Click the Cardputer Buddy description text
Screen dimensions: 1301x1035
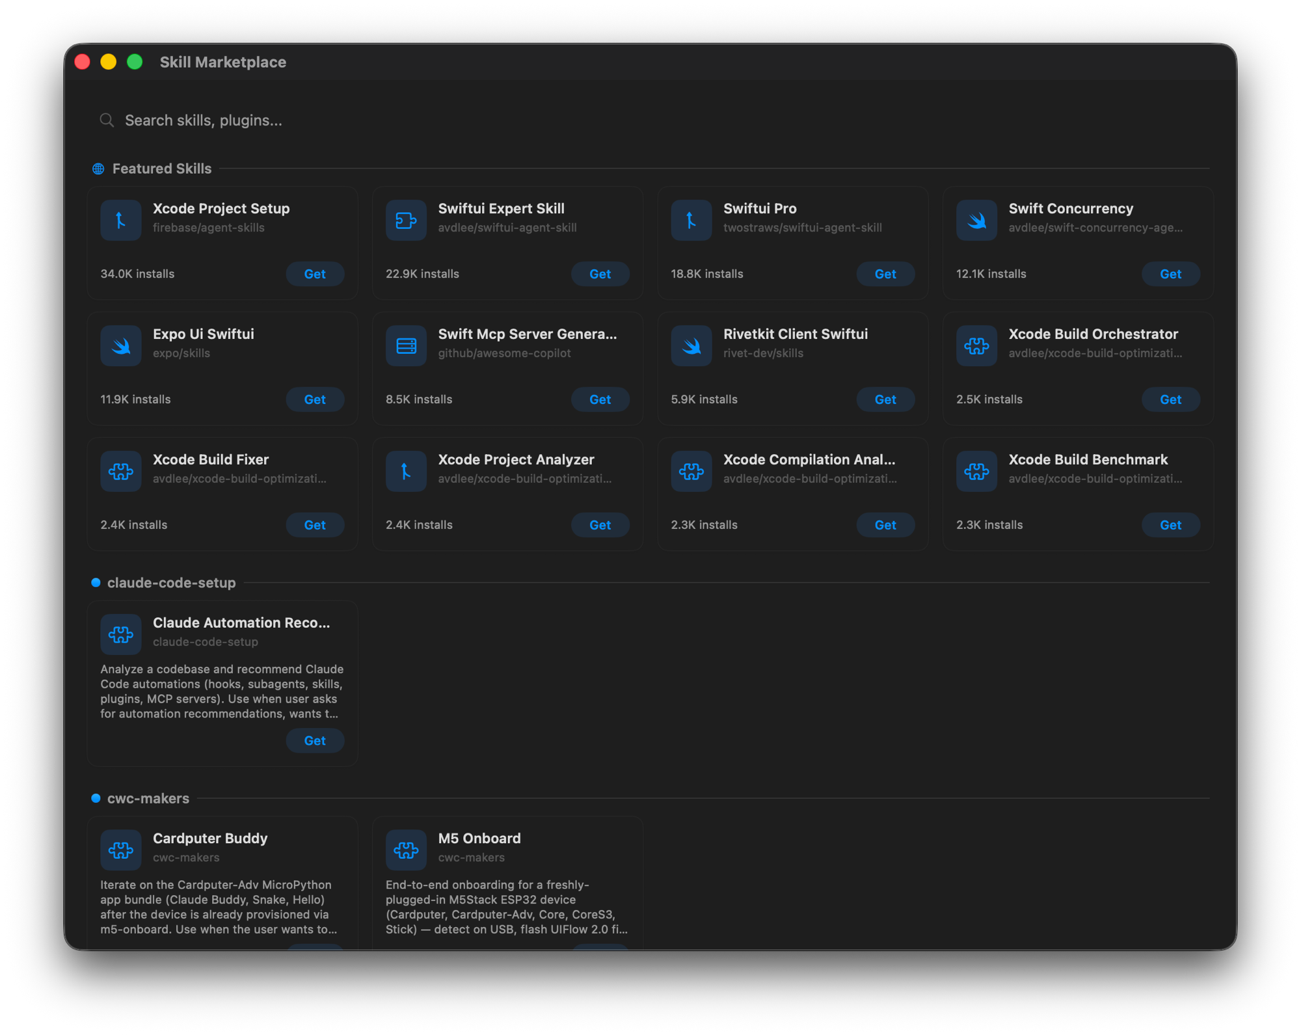tap(219, 907)
